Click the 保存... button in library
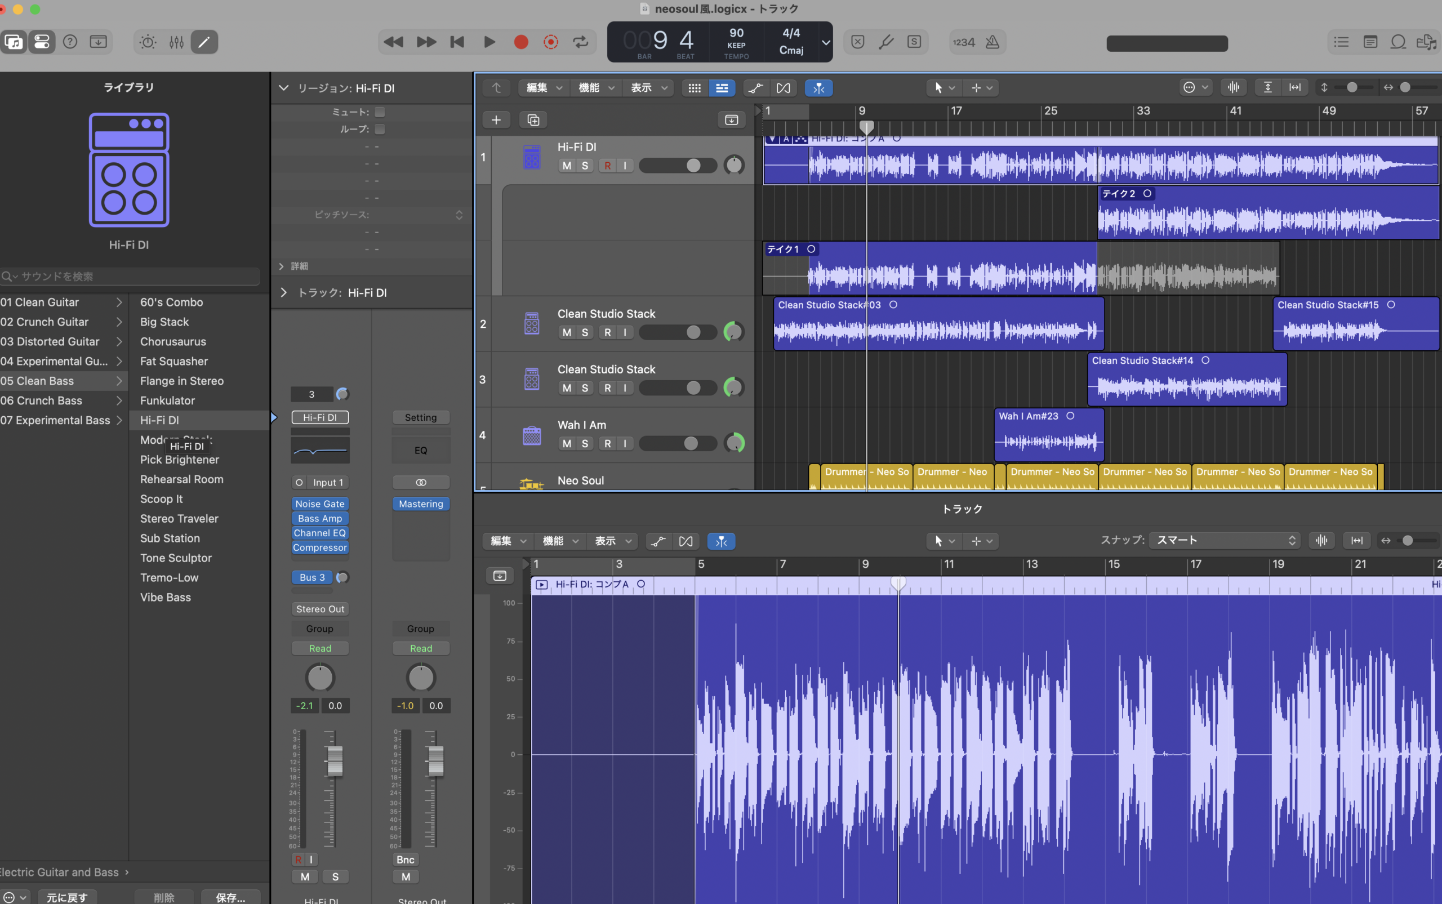 coord(230,897)
